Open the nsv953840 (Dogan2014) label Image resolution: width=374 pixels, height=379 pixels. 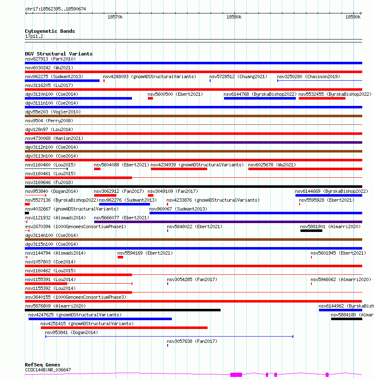click(52, 191)
